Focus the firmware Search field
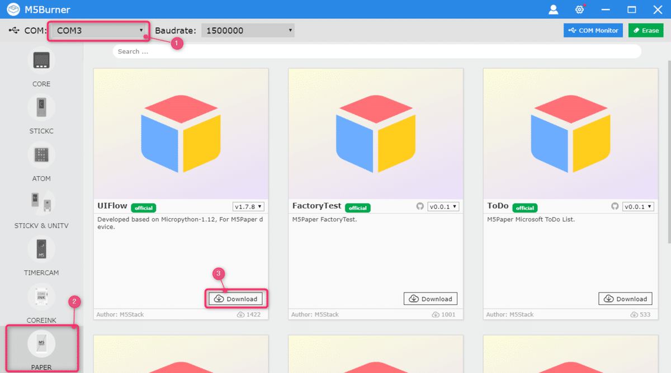 [x=377, y=51]
